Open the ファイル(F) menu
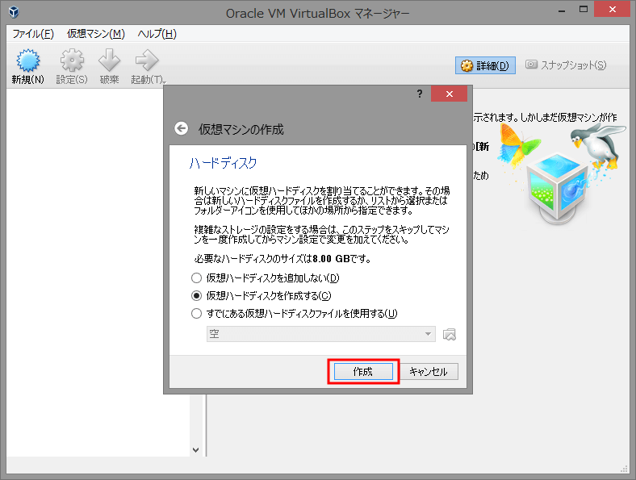The image size is (636, 480). click(x=33, y=34)
